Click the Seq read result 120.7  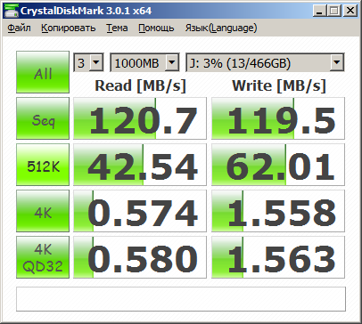(140, 118)
